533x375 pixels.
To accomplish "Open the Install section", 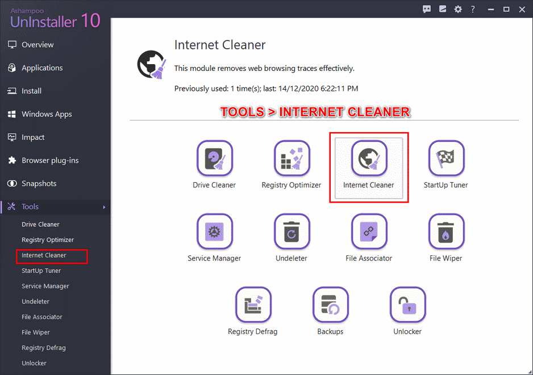I will tap(32, 91).
